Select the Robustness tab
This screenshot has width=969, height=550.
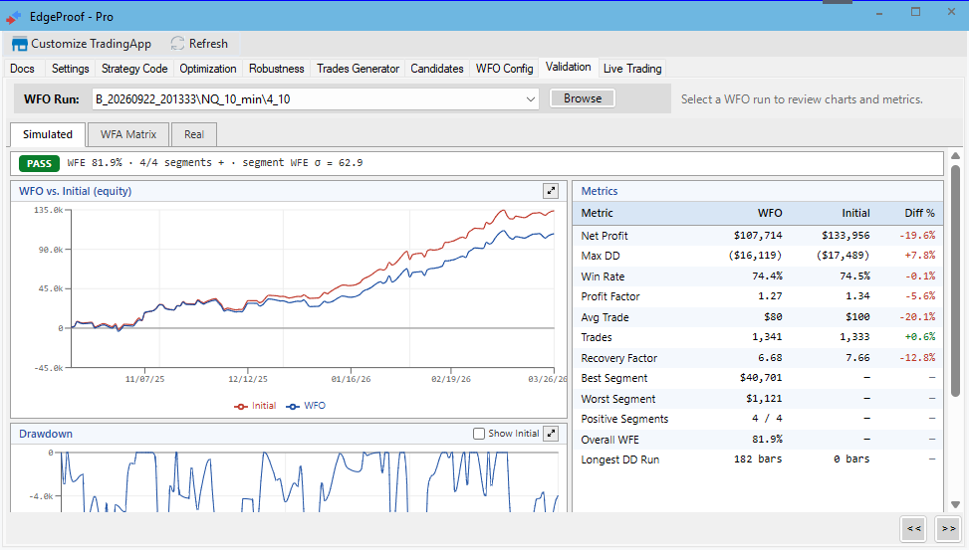pos(276,69)
